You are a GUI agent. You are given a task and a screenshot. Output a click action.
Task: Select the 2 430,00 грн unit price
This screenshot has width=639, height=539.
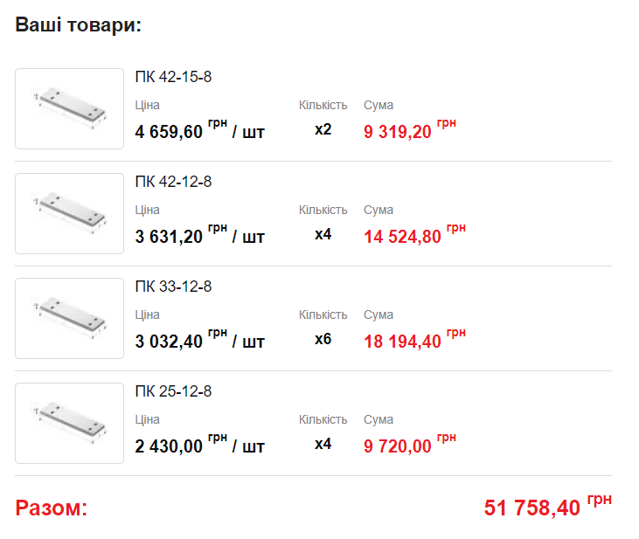tap(170, 446)
